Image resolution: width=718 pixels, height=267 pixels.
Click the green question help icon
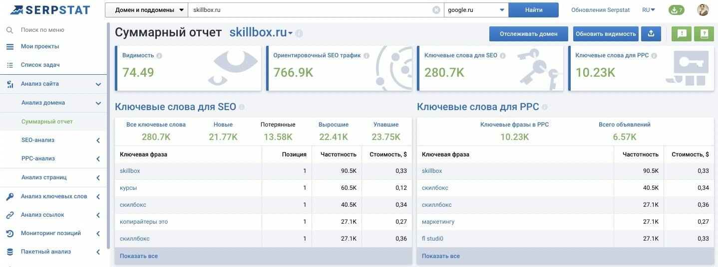tap(704, 34)
